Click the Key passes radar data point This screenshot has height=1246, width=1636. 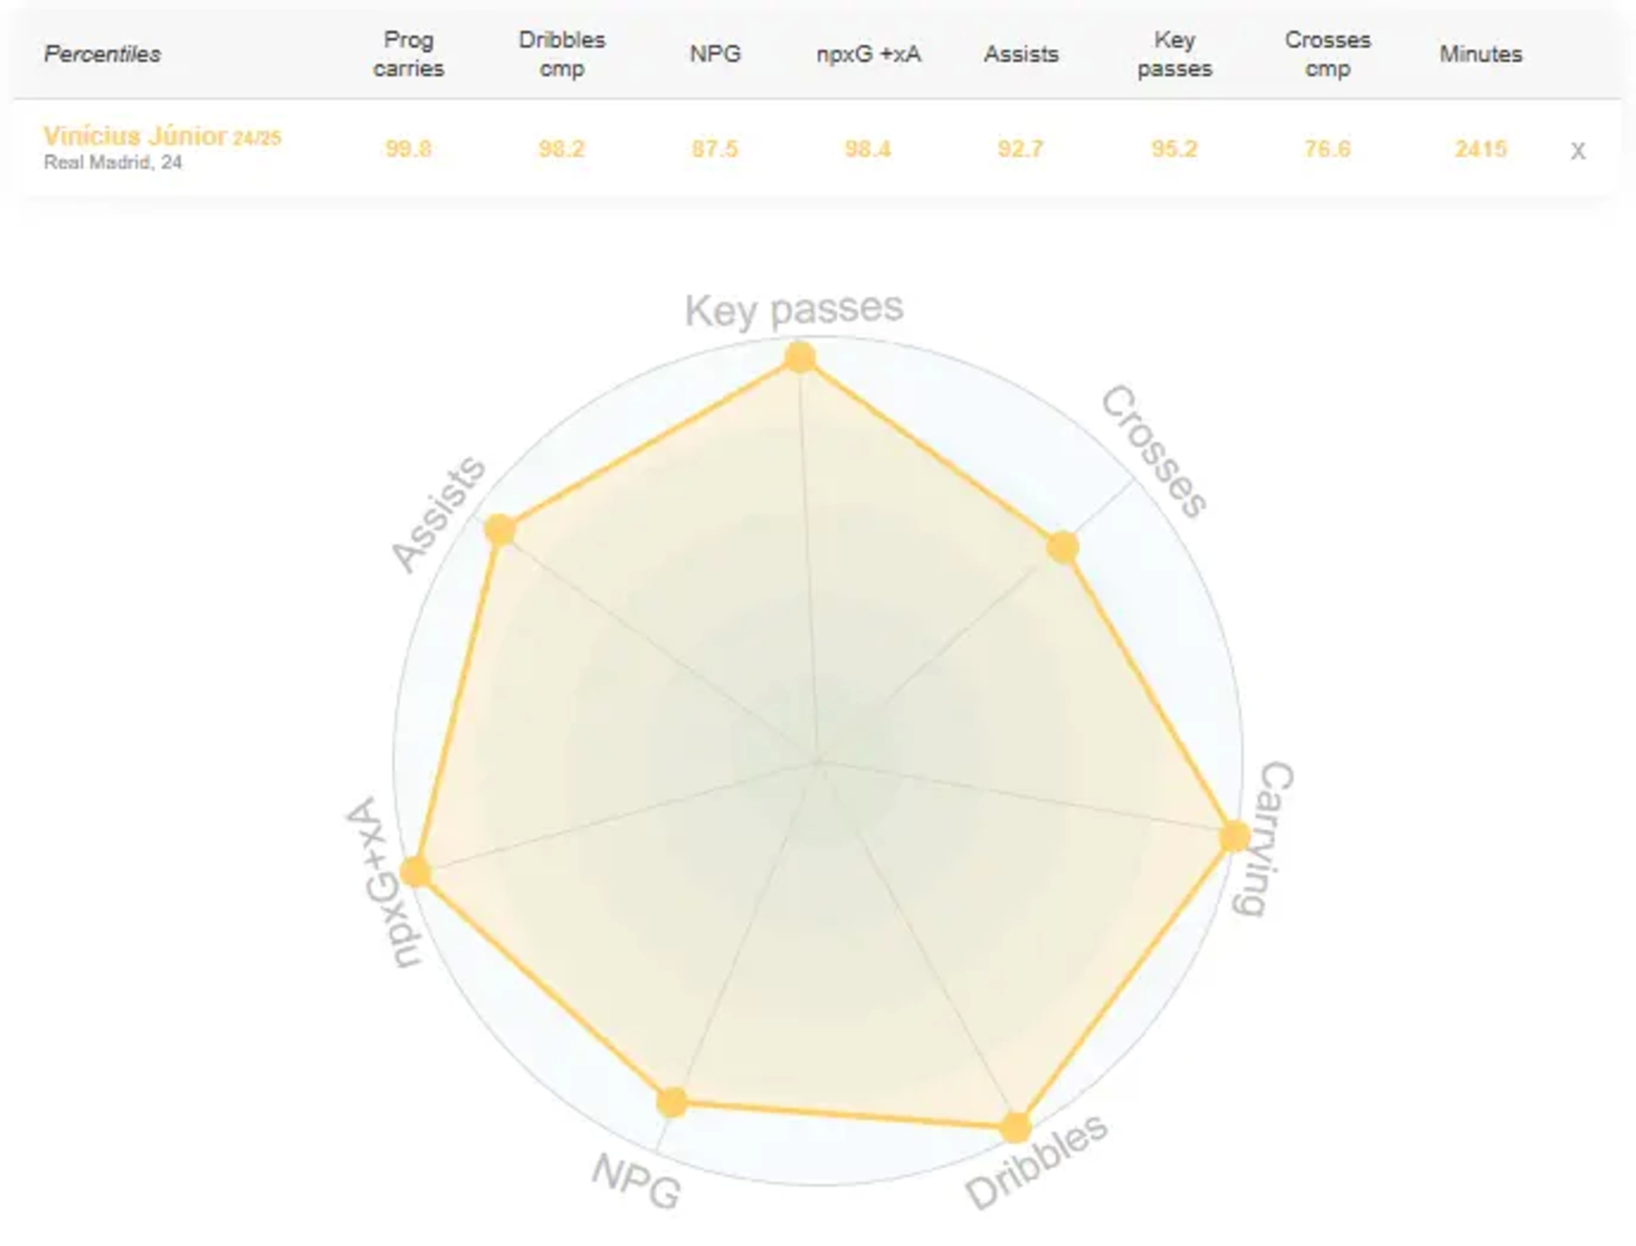pyautogui.click(x=800, y=357)
